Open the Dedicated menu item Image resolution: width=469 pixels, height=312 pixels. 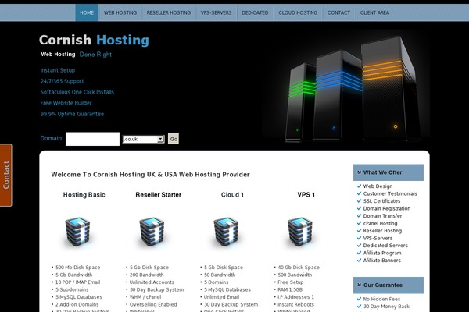255,12
